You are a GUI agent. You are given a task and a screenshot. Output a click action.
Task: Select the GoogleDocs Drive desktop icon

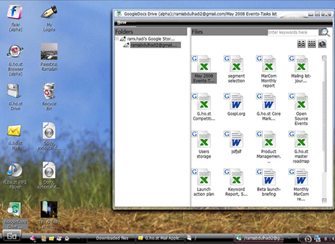click(15, 215)
